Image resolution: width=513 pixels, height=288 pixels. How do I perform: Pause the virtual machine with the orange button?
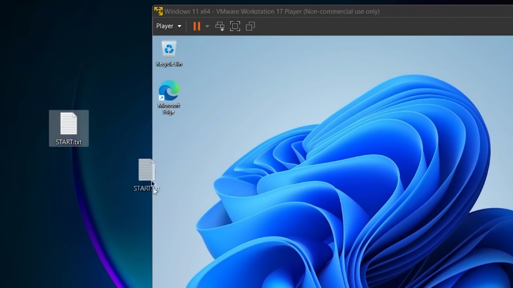(196, 26)
